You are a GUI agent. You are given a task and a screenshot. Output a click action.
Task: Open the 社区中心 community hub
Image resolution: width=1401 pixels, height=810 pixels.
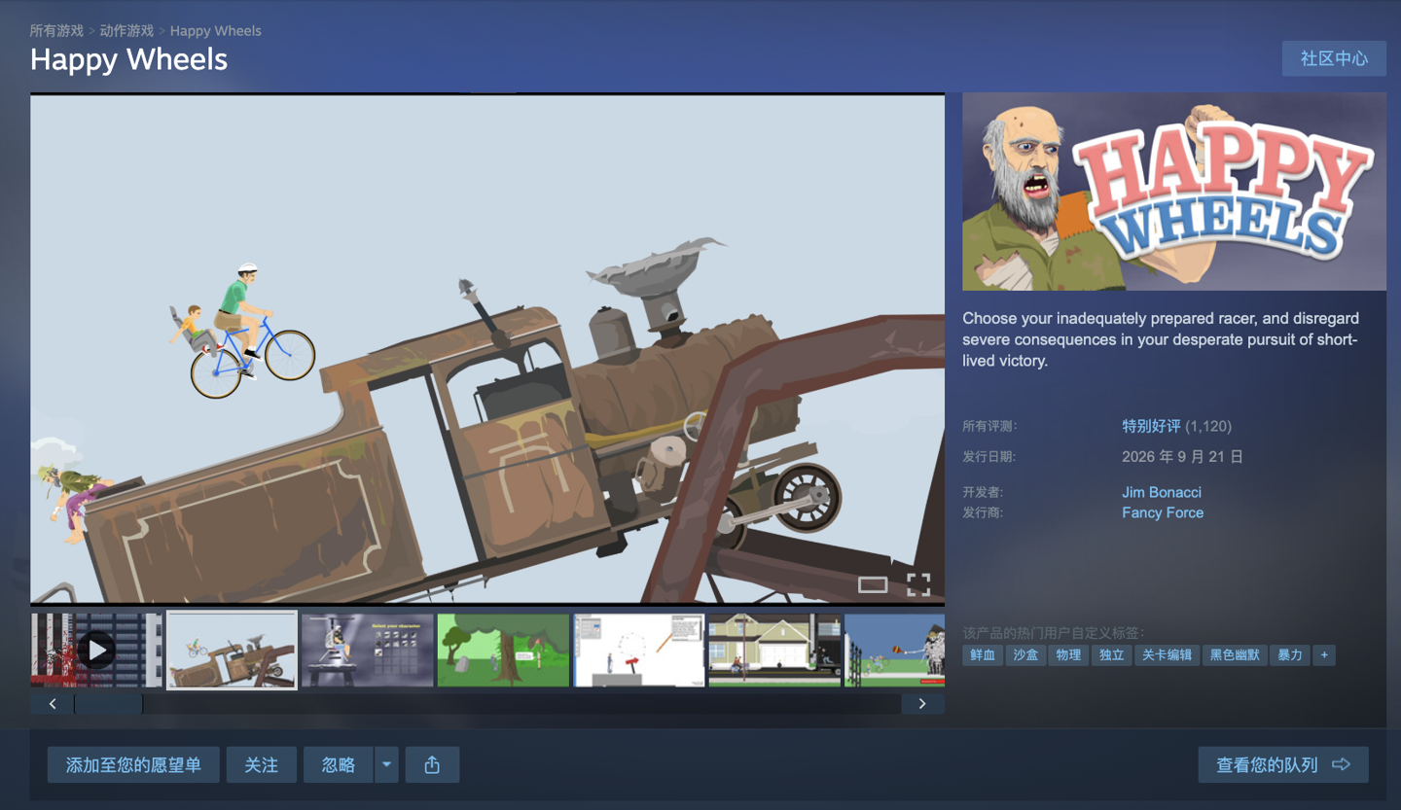tap(1334, 58)
